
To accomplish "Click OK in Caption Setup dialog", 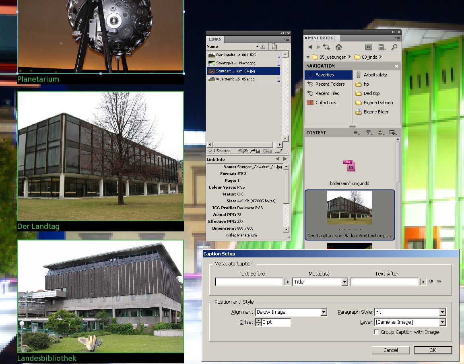I will click(x=433, y=350).
